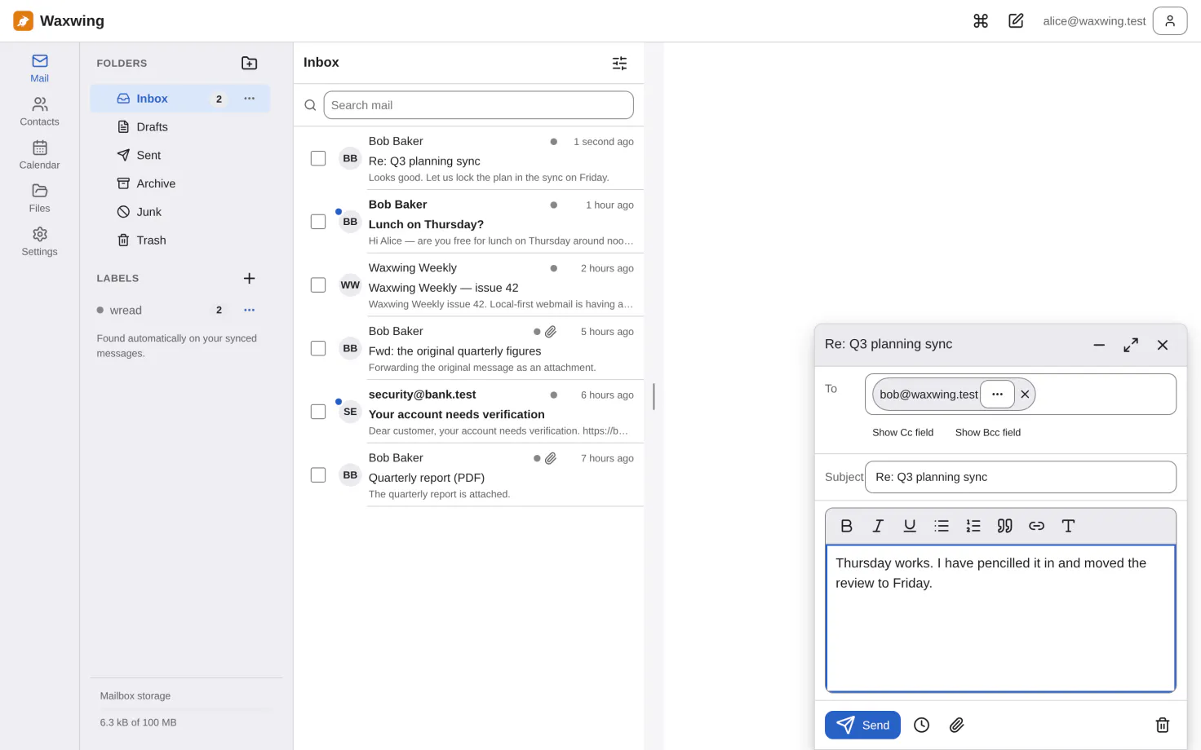Toggle italic formatting in composer

[878, 526]
